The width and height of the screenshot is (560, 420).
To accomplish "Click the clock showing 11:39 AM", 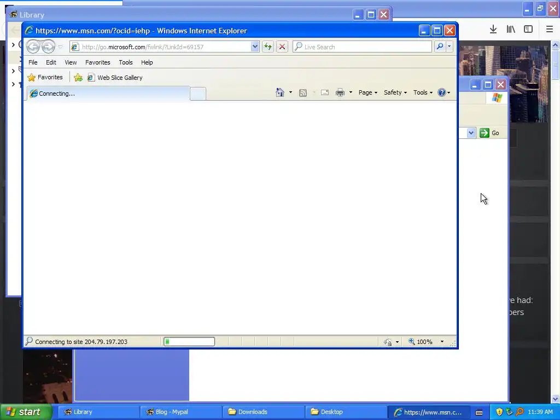I will [x=540, y=412].
